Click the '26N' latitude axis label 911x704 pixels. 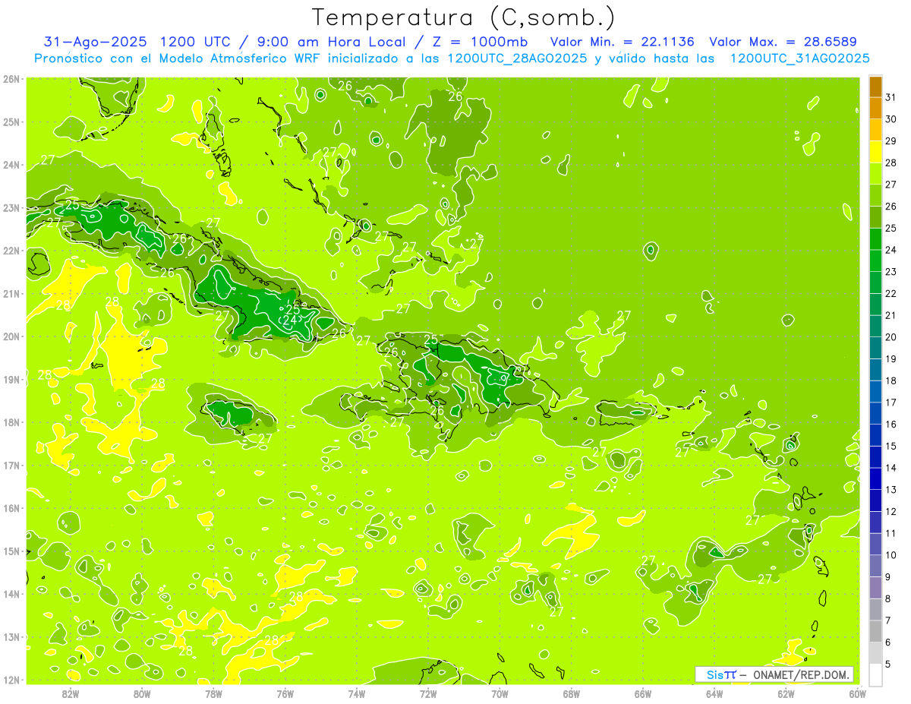coord(11,79)
